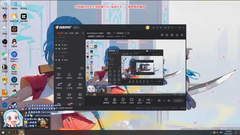Collapse the 工具箱 toolbox section
Image resolution: width=240 pixels, height=135 pixels.
pyautogui.click(x=82, y=68)
